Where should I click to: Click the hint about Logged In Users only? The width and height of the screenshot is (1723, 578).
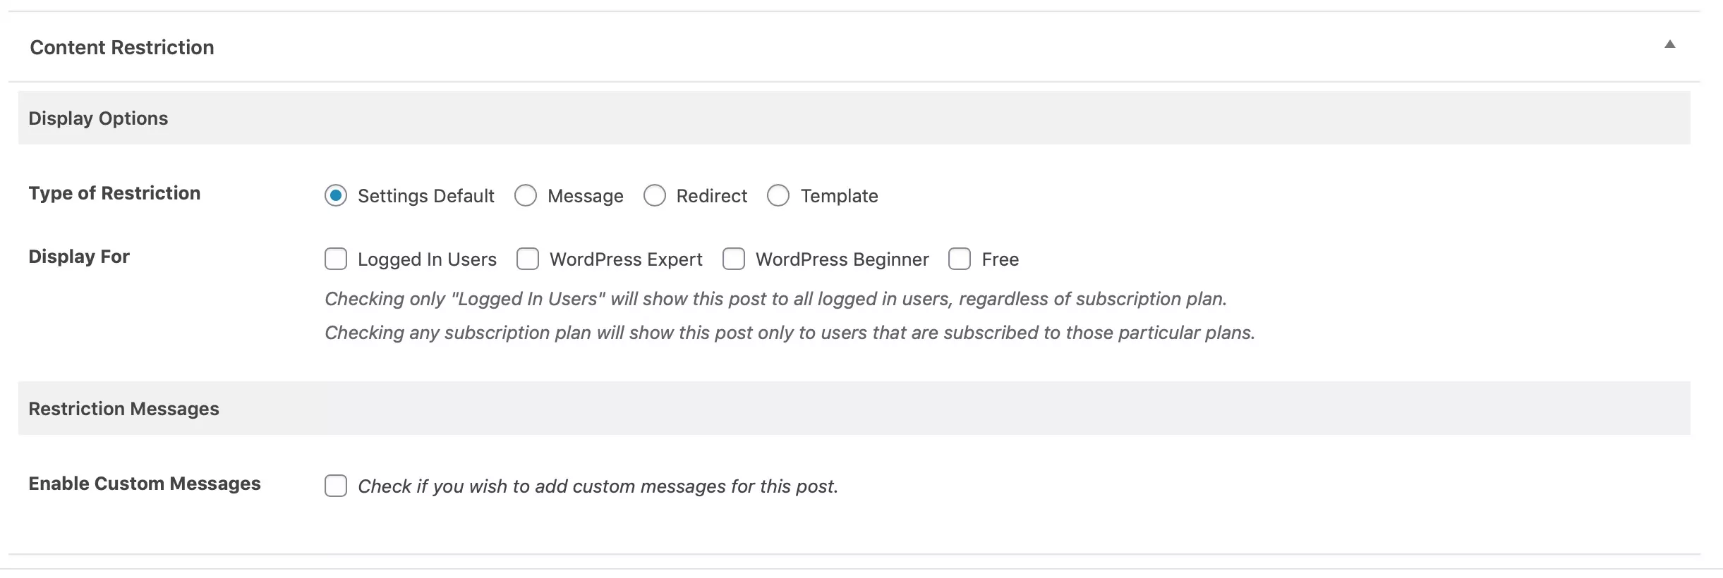click(775, 299)
